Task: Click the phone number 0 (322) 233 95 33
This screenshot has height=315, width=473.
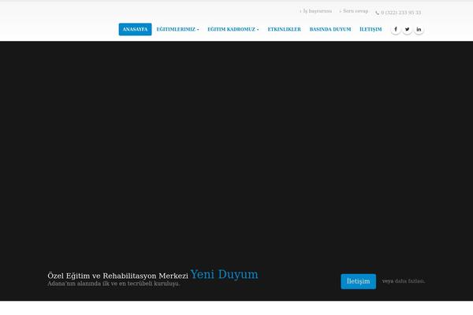Action: [401, 13]
